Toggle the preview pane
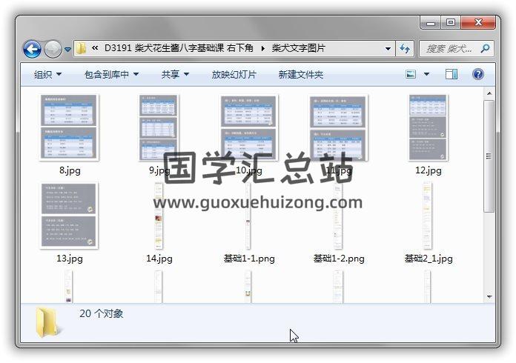 (451, 74)
